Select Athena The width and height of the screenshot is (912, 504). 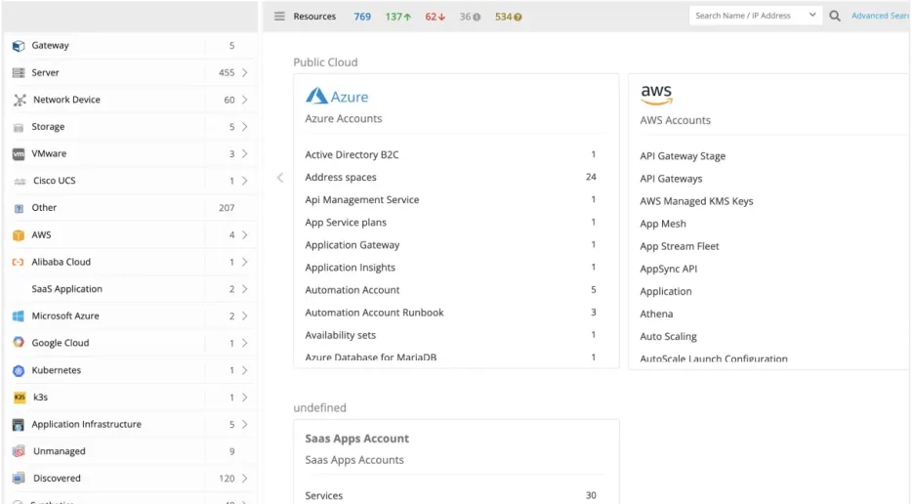[x=656, y=315]
